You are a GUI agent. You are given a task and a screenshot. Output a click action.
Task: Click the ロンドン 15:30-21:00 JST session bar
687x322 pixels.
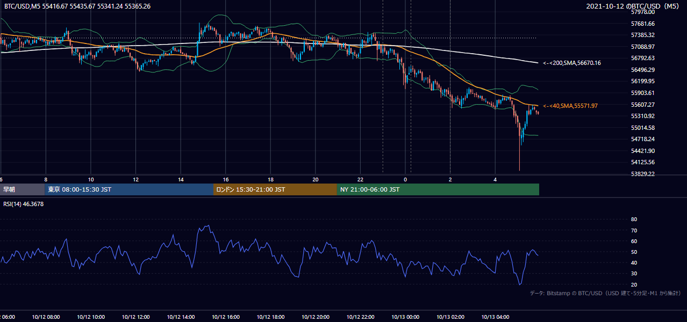(x=275, y=189)
